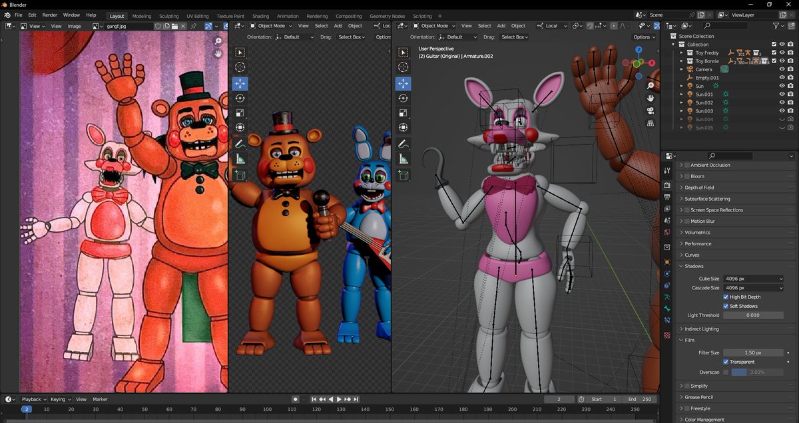Select the Transform tool in right viewport
The image size is (799, 423).
(403, 127)
